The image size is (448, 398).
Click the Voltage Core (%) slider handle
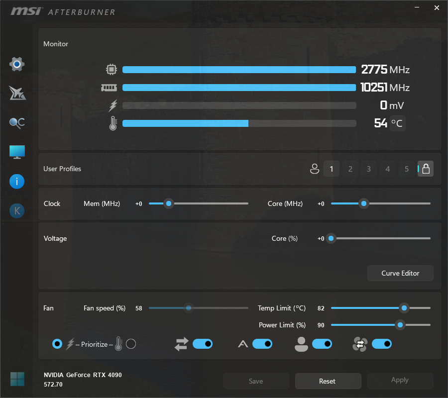click(x=331, y=238)
